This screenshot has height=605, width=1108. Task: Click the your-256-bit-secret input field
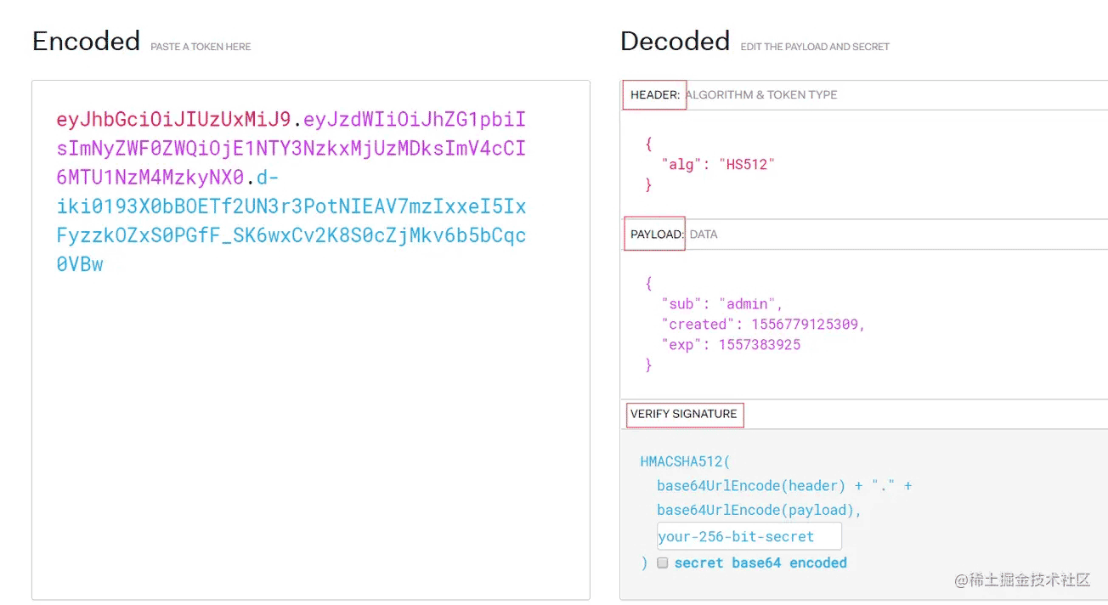pos(749,536)
